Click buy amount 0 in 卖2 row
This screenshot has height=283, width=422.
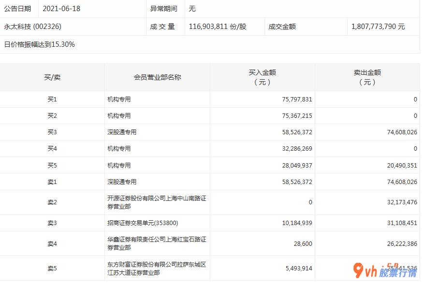310,202
